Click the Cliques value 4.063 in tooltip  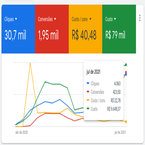117,84
